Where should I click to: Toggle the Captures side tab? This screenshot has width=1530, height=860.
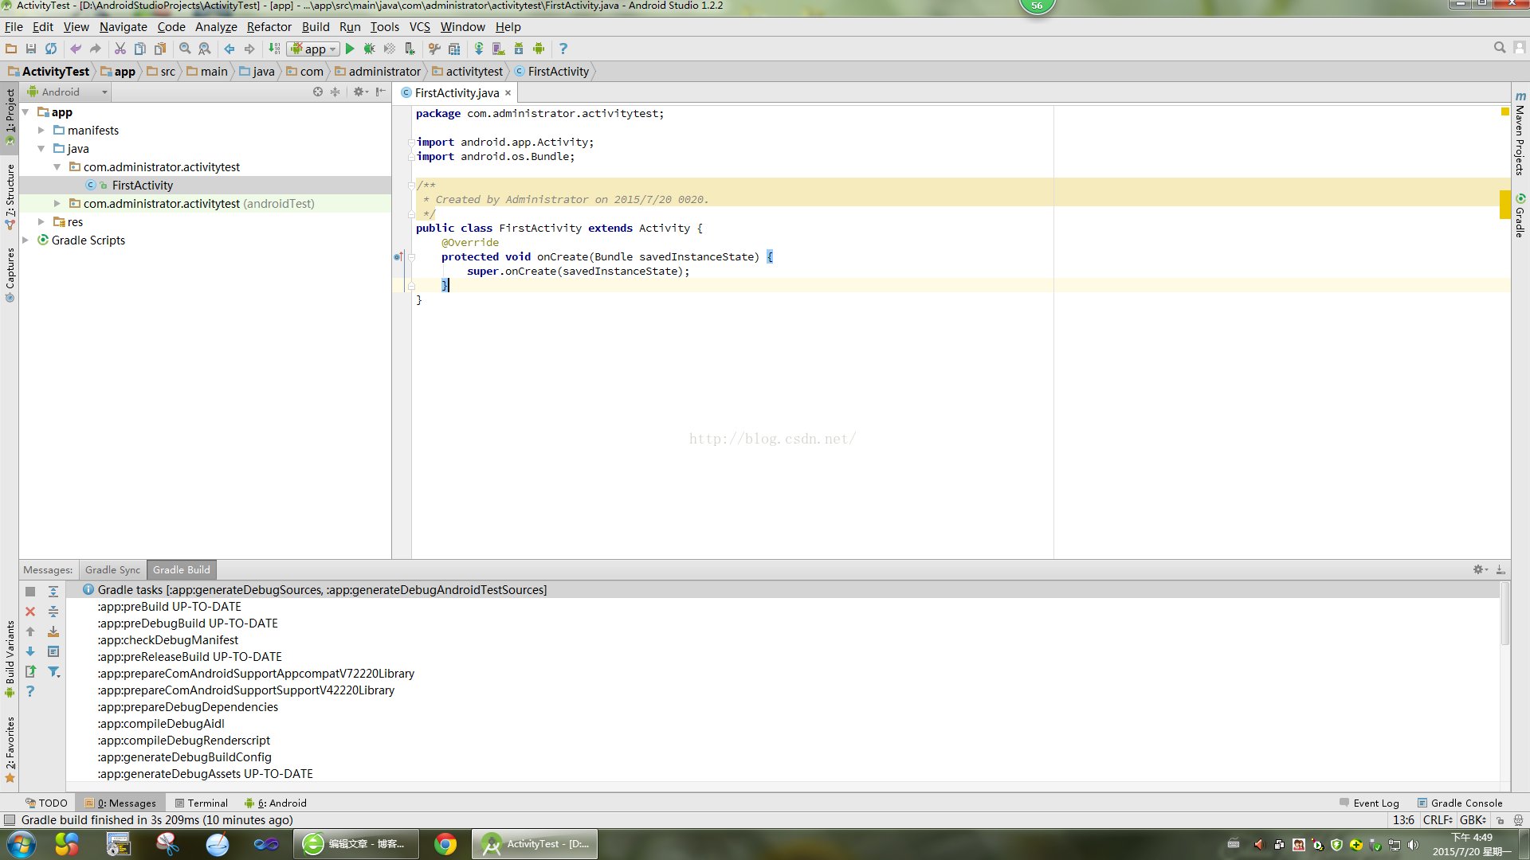[x=10, y=275]
